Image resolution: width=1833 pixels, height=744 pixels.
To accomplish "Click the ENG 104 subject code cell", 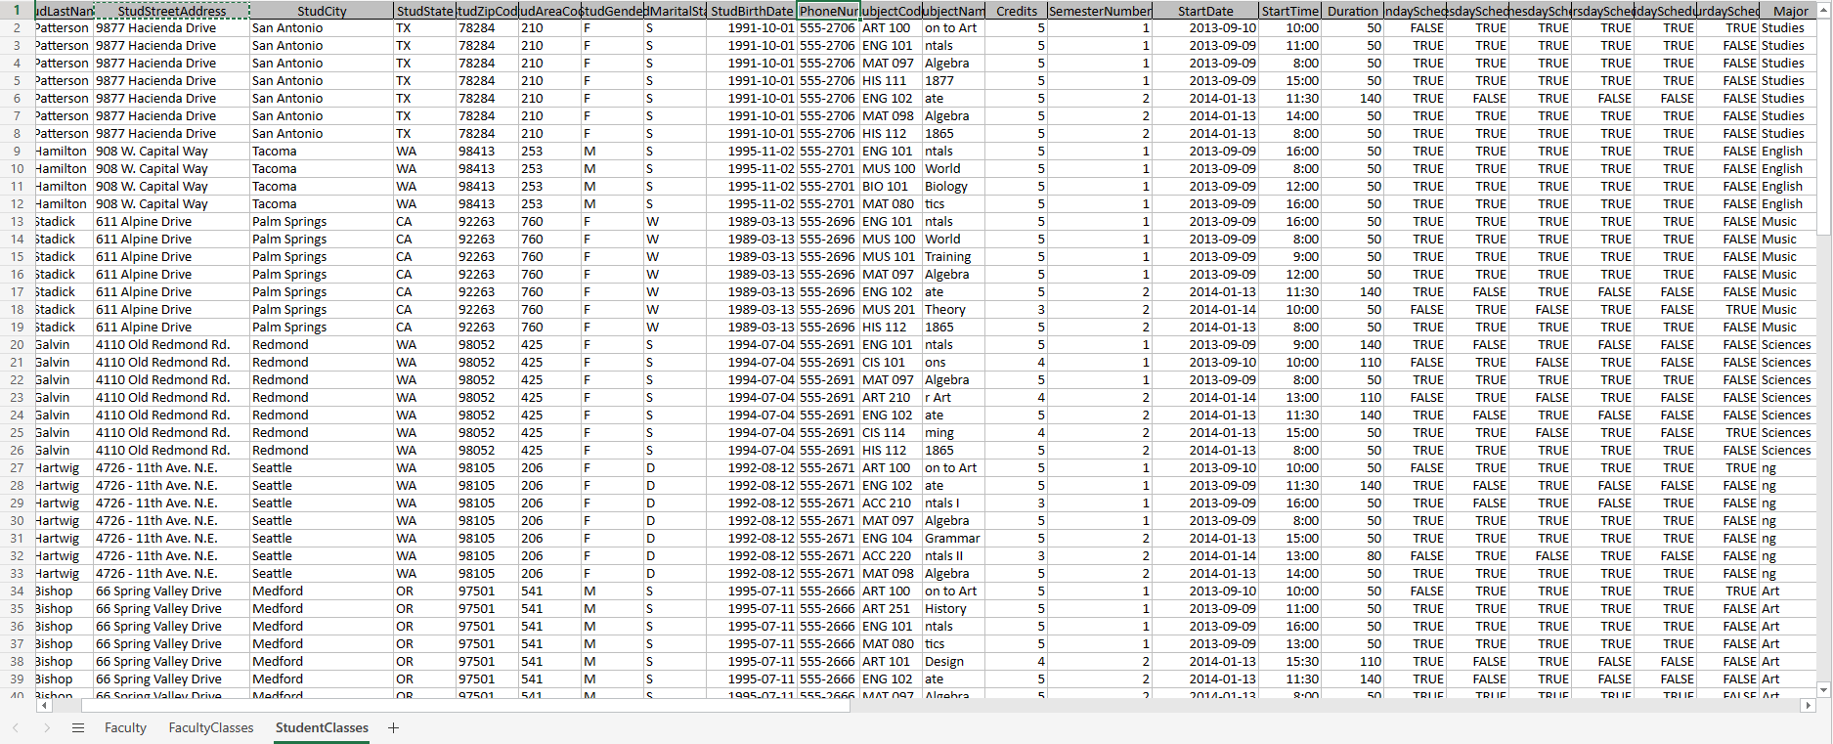I will point(891,539).
